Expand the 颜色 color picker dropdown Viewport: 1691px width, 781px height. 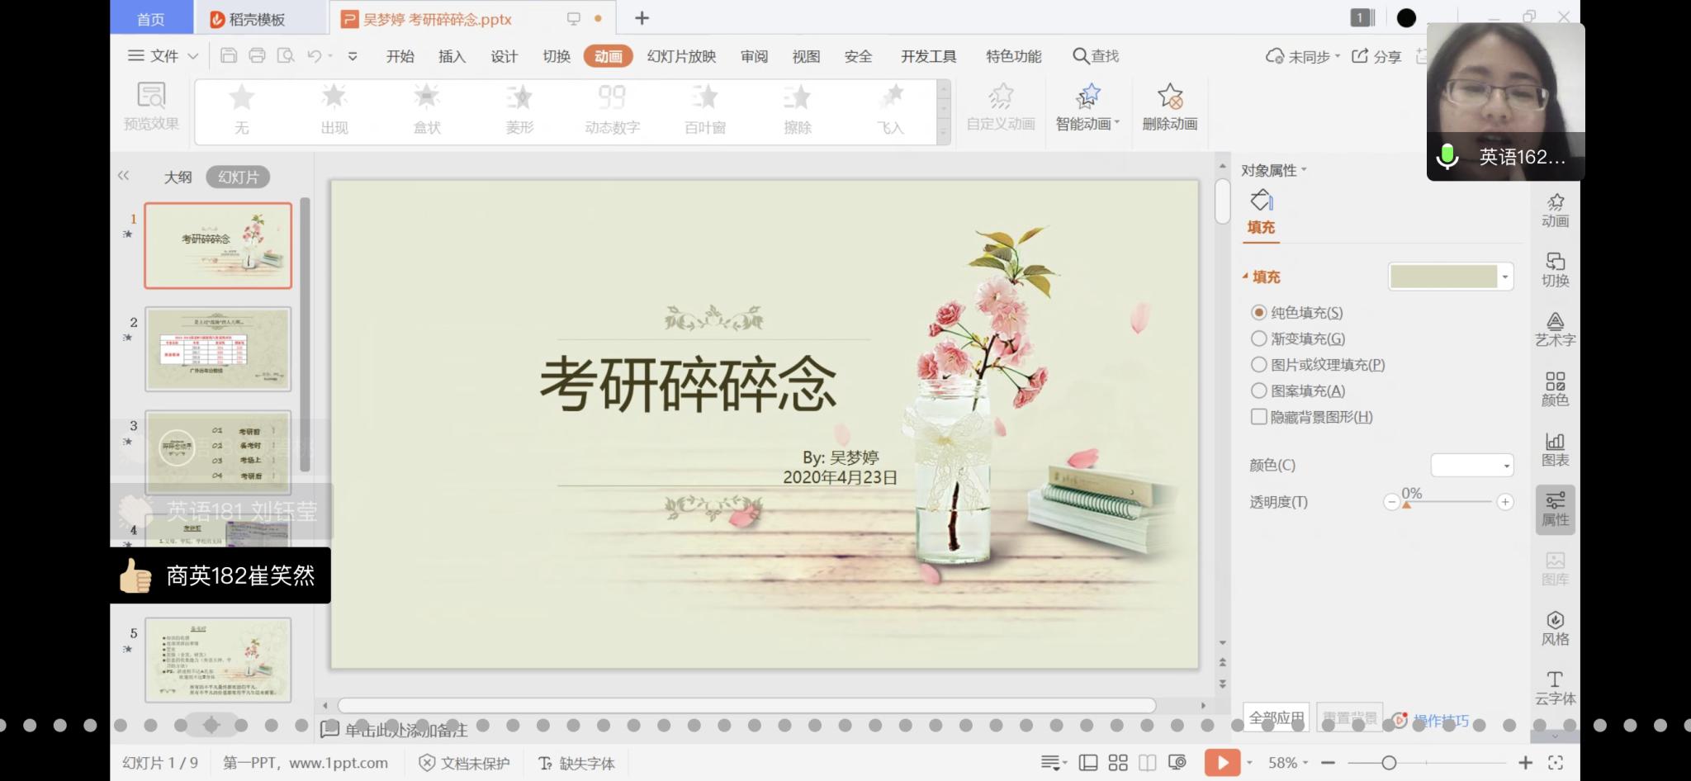[1506, 466]
